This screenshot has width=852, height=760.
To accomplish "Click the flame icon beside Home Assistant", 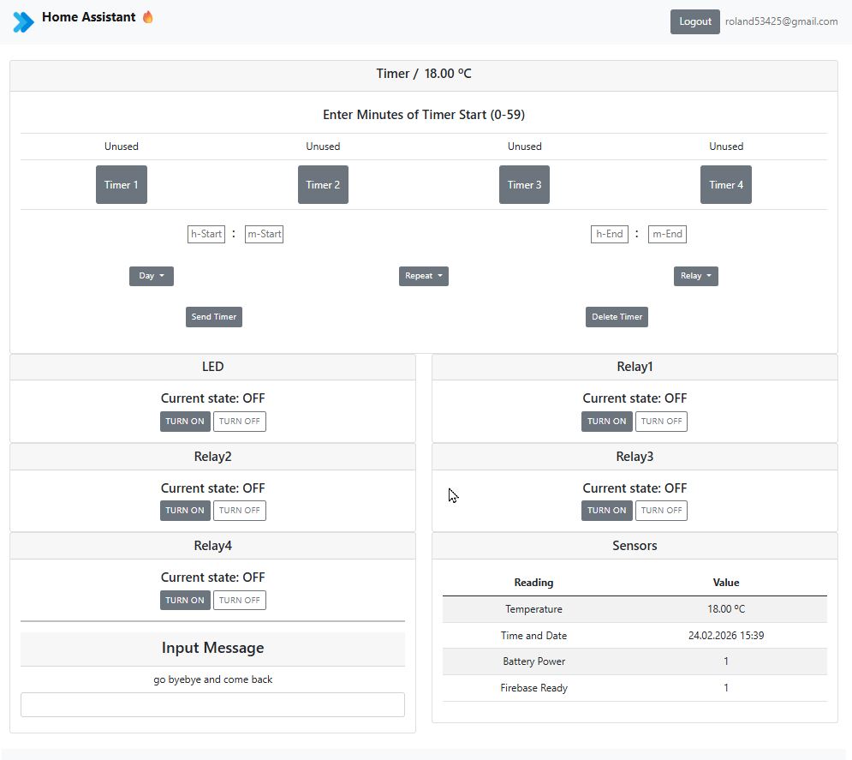I will click(x=146, y=16).
